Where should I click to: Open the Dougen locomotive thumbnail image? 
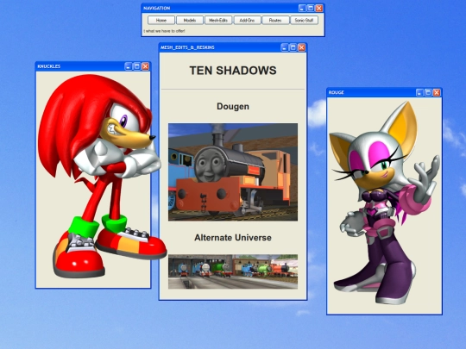233,172
